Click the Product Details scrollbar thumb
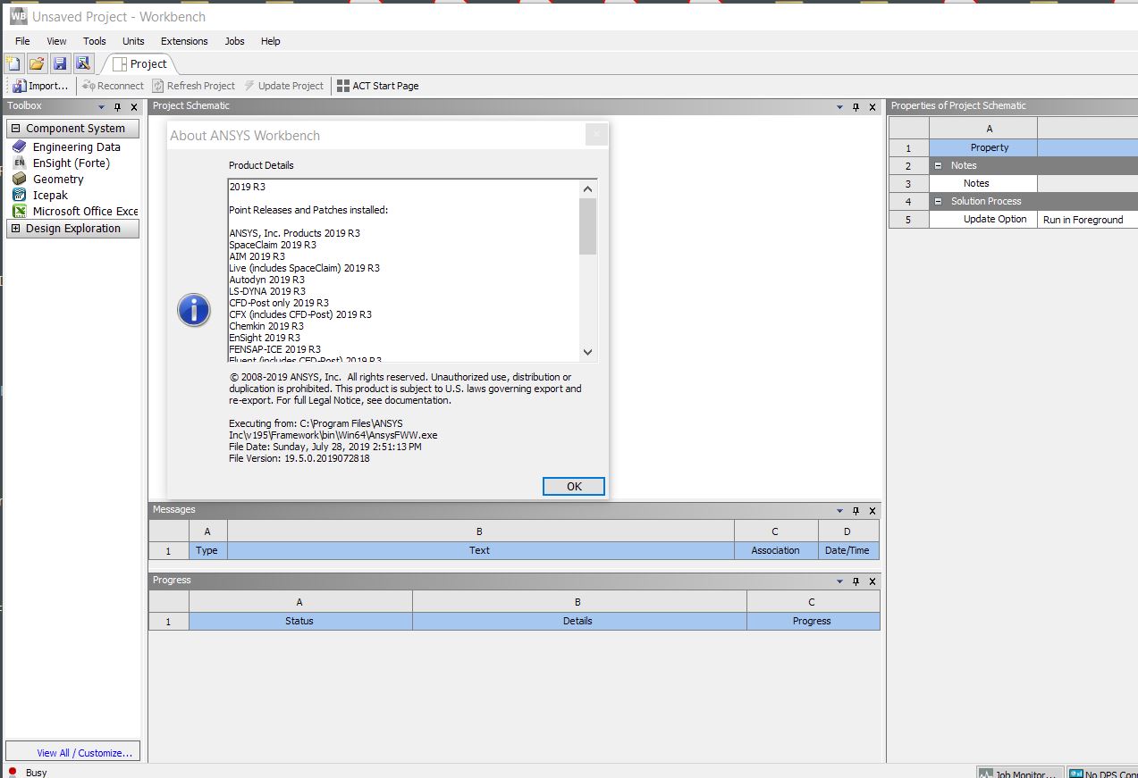The image size is (1138, 778). click(587, 226)
